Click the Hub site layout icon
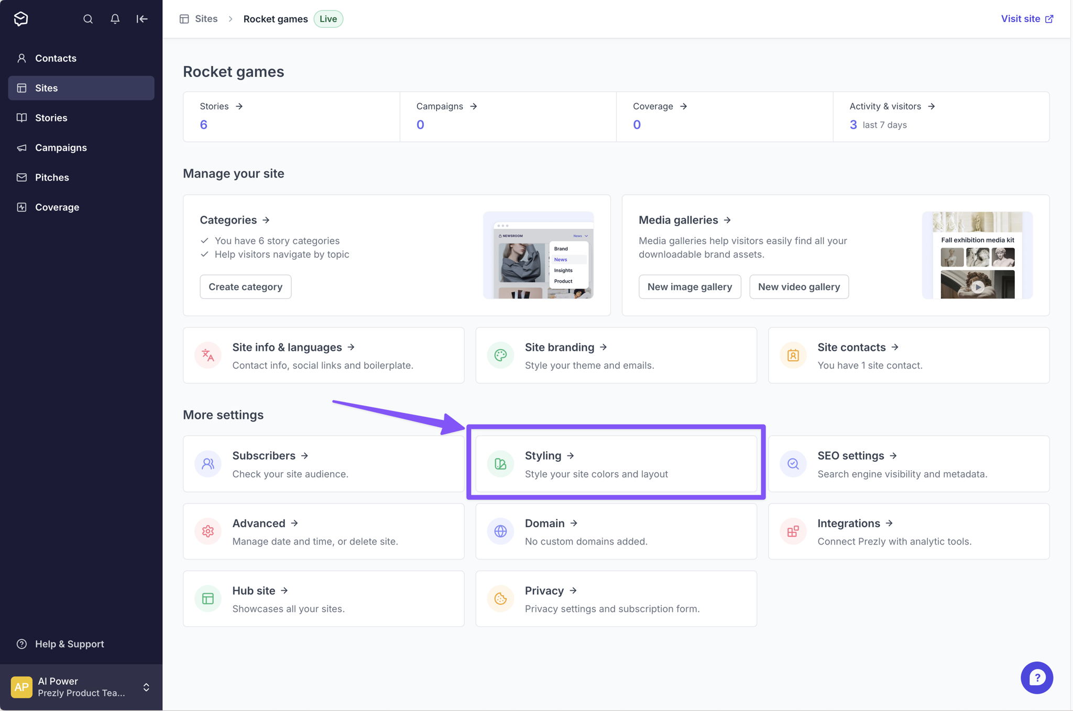1073x711 pixels. point(208,598)
